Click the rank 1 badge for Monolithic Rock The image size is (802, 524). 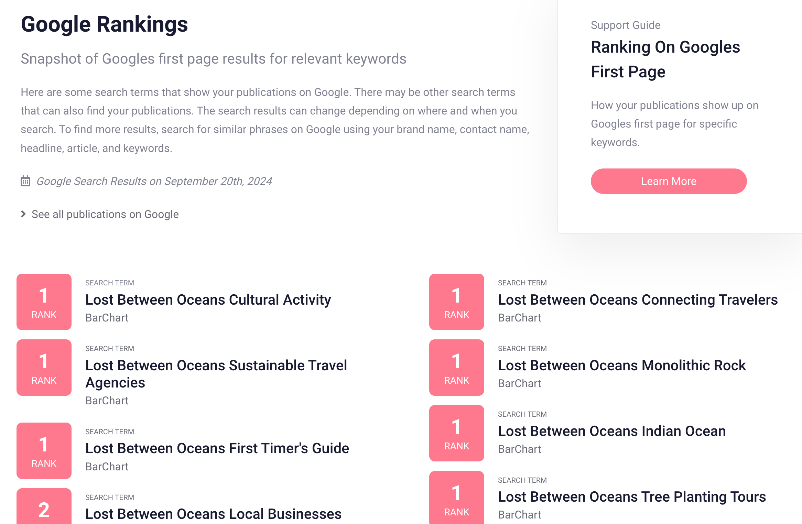456,367
